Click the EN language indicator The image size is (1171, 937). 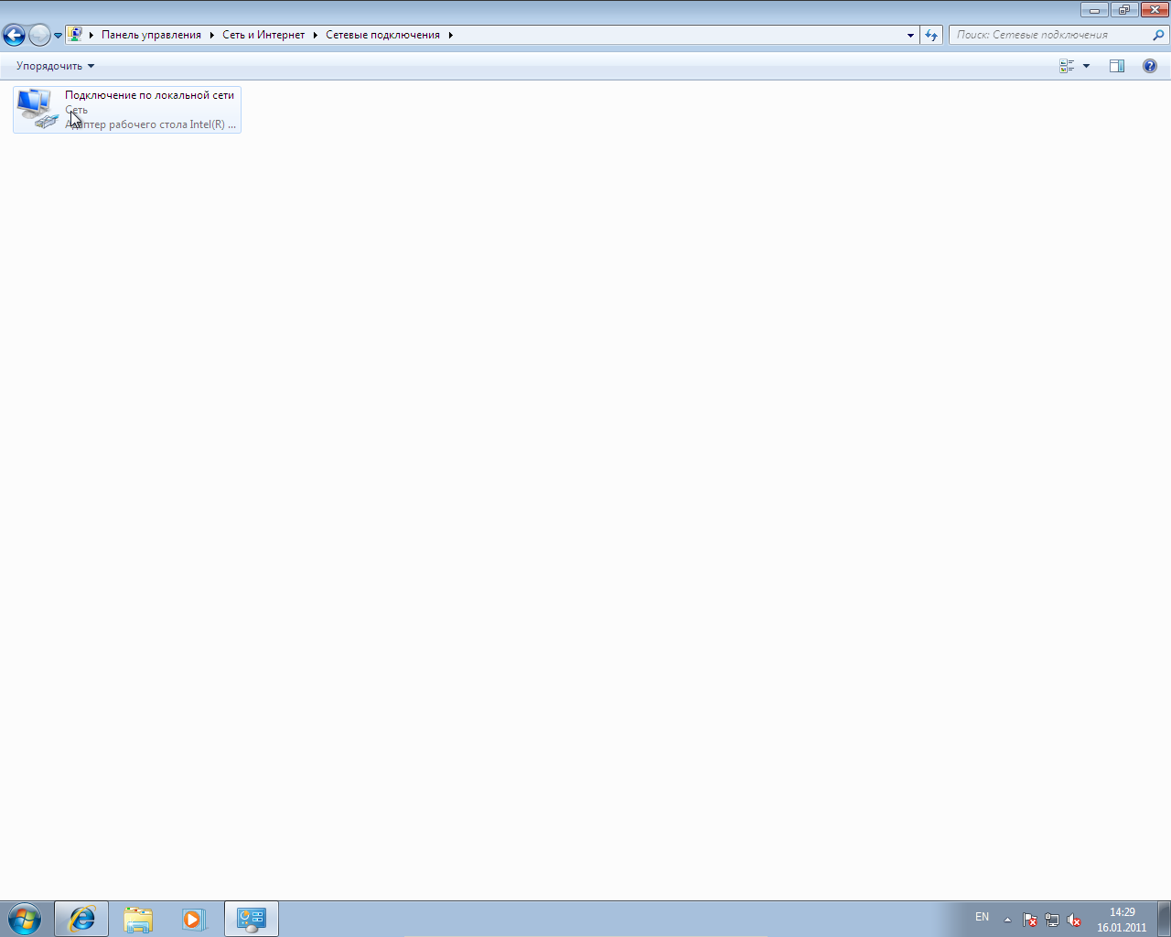982,917
